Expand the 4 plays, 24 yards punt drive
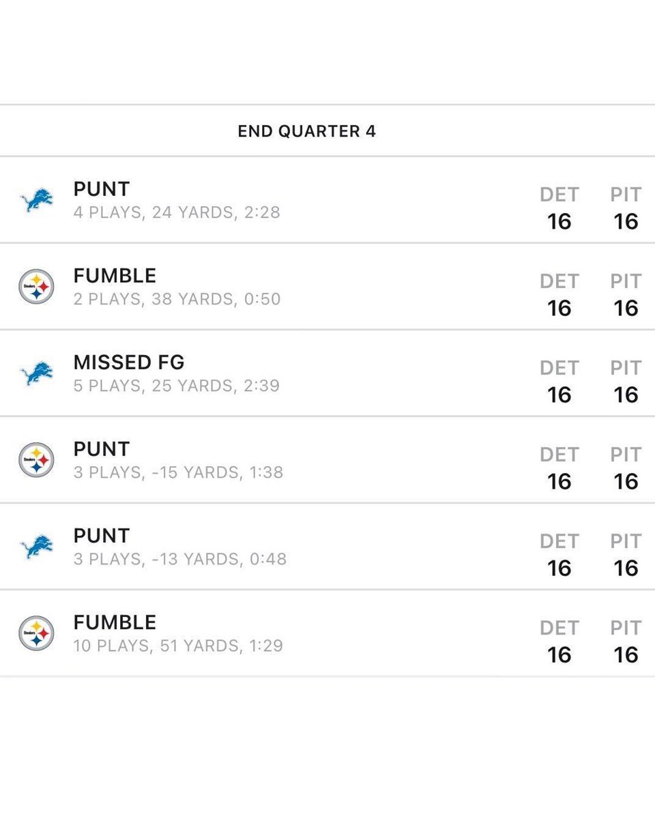 [327, 200]
